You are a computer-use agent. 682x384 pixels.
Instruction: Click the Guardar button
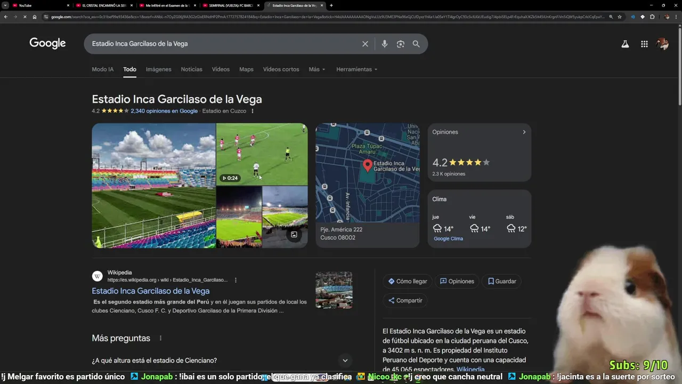pos(502,281)
